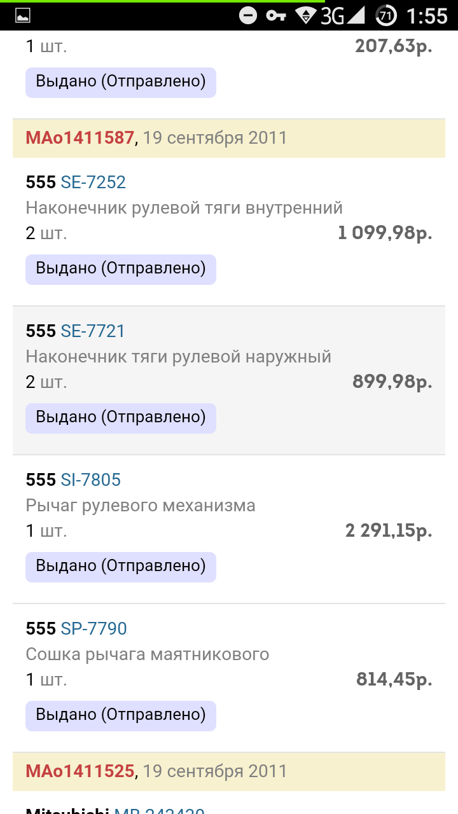Open part number SE-7252 link

pyautogui.click(x=94, y=183)
